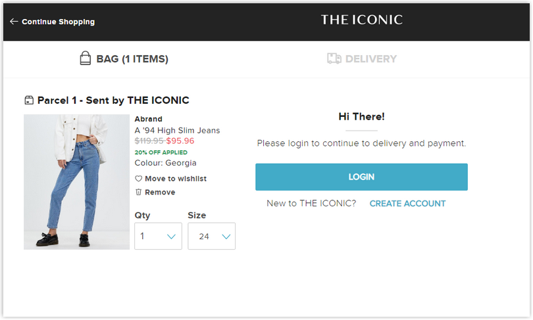Image resolution: width=533 pixels, height=320 pixels.
Task: Open the Size dropdown showing 24
Action: tap(211, 236)
